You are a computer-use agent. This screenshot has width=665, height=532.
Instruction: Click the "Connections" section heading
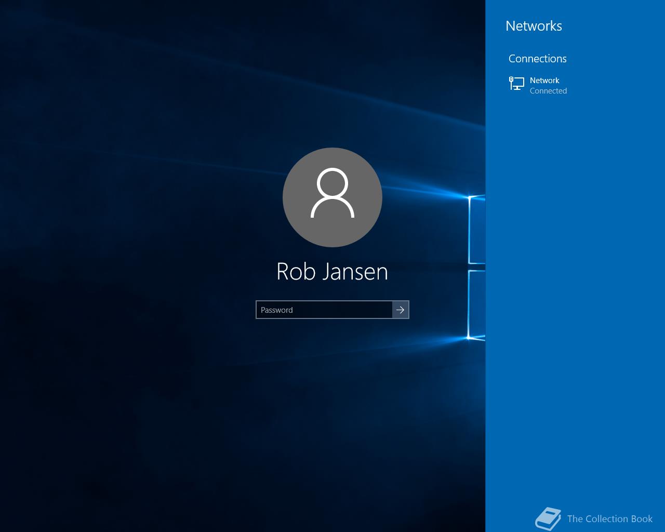pyautogui.click(x=537, y=59)
